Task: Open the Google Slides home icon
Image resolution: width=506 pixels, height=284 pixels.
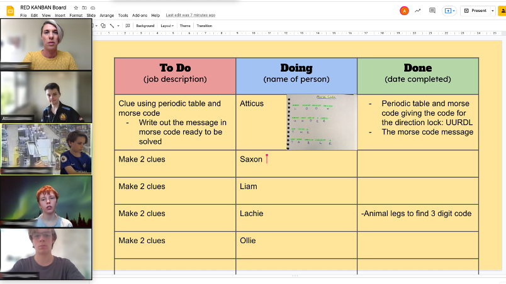Action: click(10, 11)
